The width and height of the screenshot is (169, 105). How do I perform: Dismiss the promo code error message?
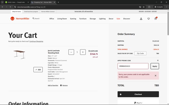156,76
